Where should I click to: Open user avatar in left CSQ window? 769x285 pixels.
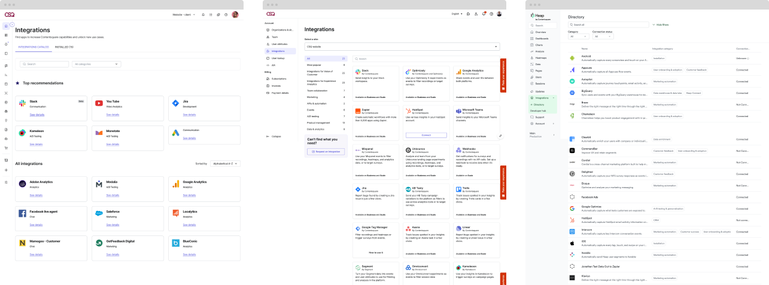click(x=235, y=14)
